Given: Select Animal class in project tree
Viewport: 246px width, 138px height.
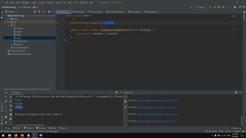Looking at the screenshot, I should (20, 28).
